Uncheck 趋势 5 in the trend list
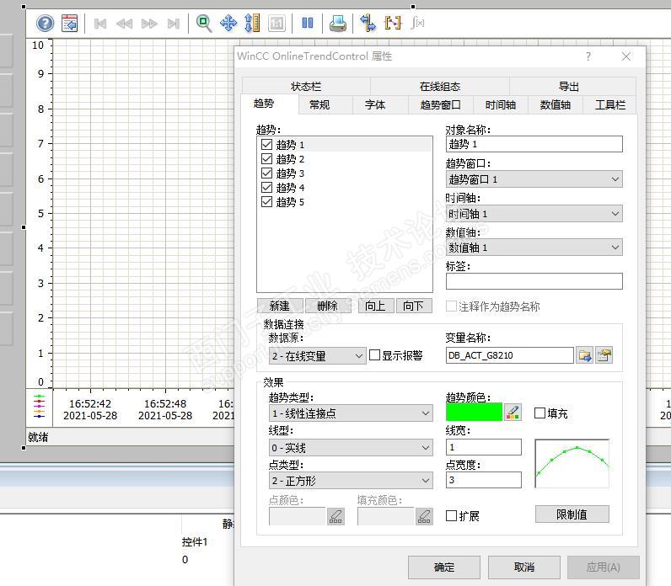Image resolution: width=671 pixels, height=586 pixels. (x=266, y=202)
